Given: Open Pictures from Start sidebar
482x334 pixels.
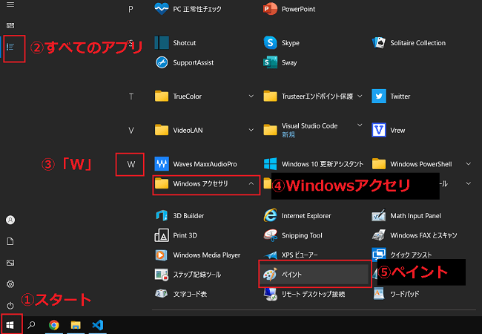Looking at the screenshot, I should [10, 263].
